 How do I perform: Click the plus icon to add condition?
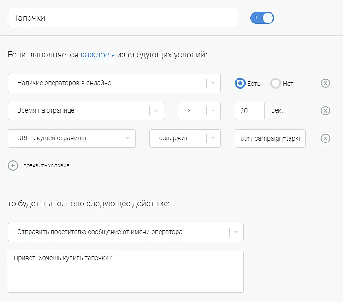tap(13, 165)
